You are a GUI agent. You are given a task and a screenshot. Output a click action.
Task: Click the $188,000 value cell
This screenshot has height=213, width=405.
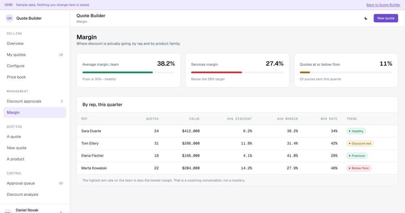pos(191,156)
